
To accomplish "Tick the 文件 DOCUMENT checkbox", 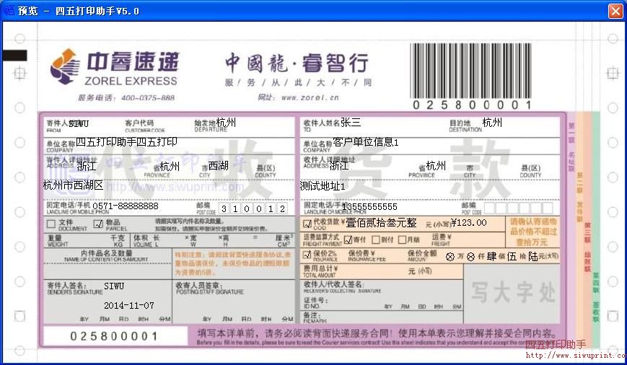I will pyautogui.click(x=51, y=224).
